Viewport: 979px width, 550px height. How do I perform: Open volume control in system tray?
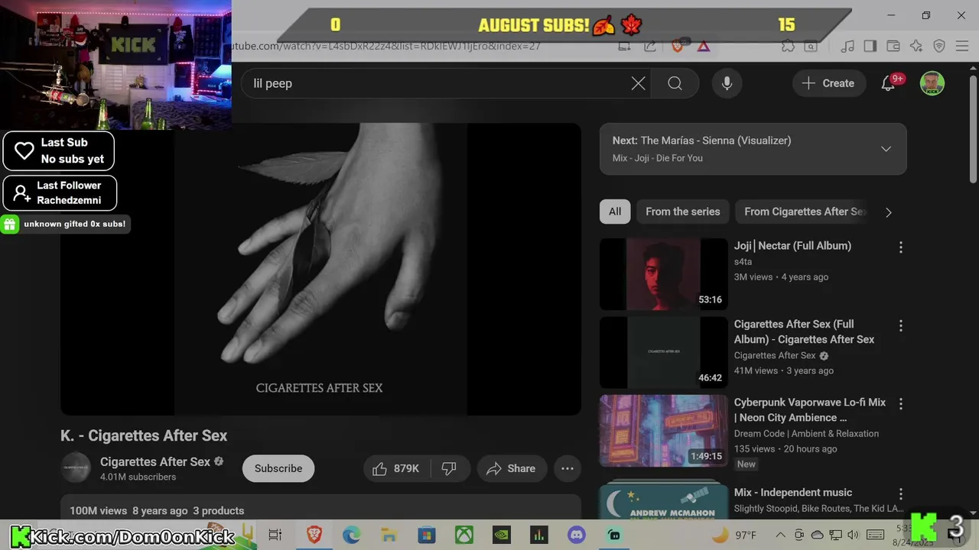point(853,535)
